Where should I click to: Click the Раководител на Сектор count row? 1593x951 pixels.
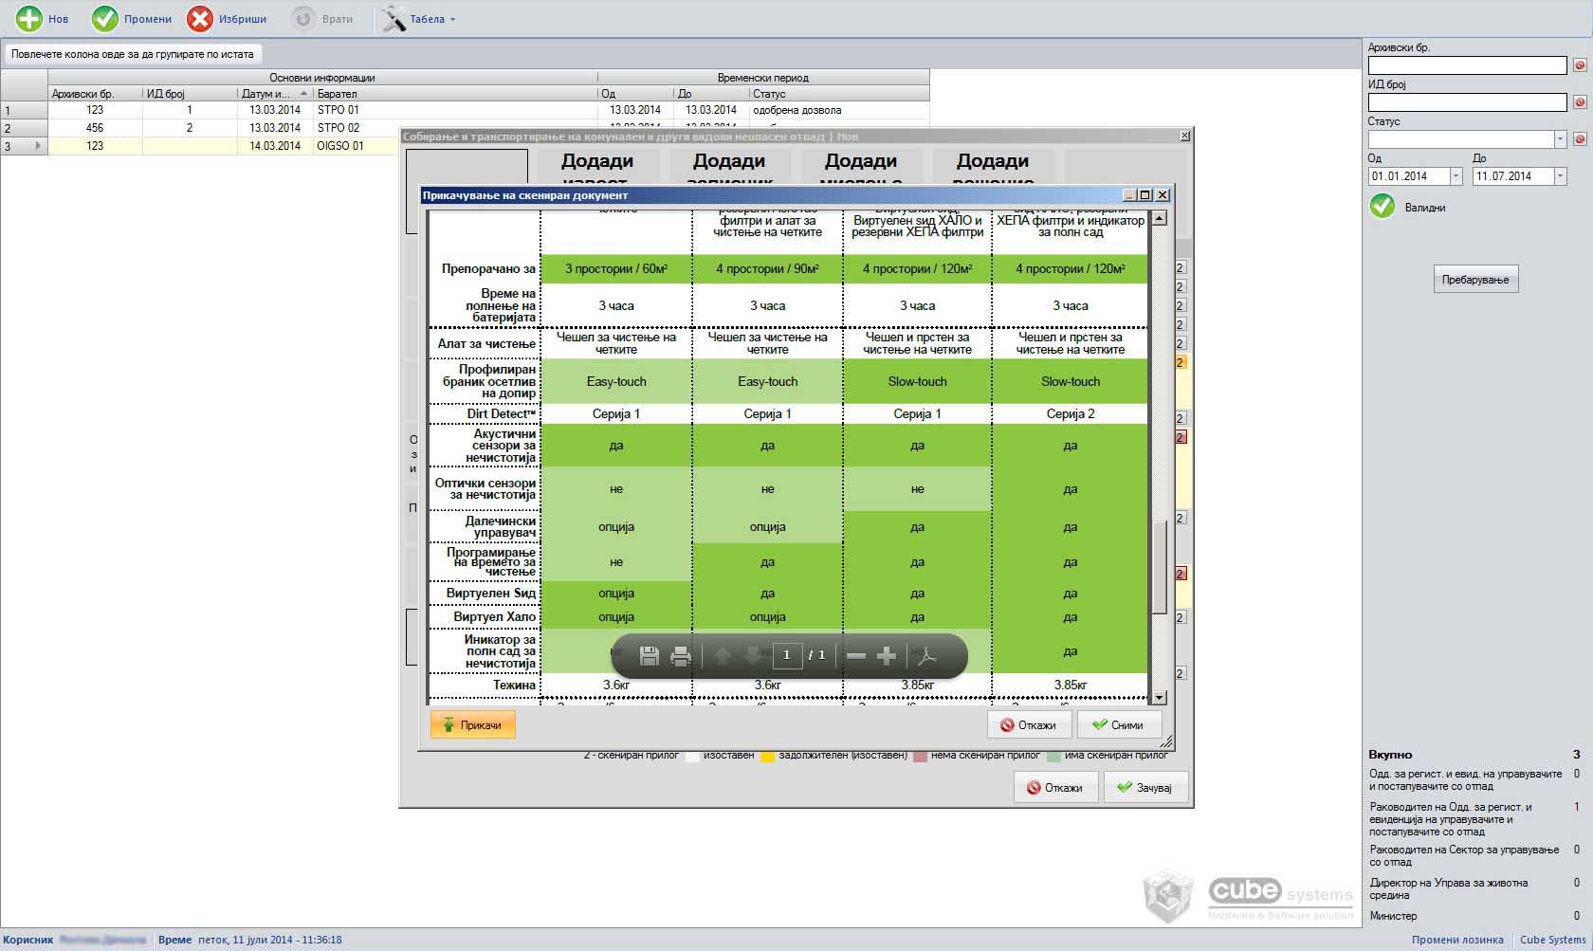click(x=1474, y=856)
